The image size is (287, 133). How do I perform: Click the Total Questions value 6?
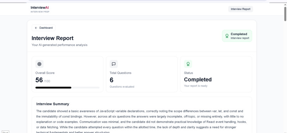111,80
